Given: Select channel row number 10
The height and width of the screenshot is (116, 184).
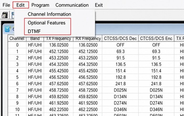Looking at the screenshot, I should coord(17,109).
